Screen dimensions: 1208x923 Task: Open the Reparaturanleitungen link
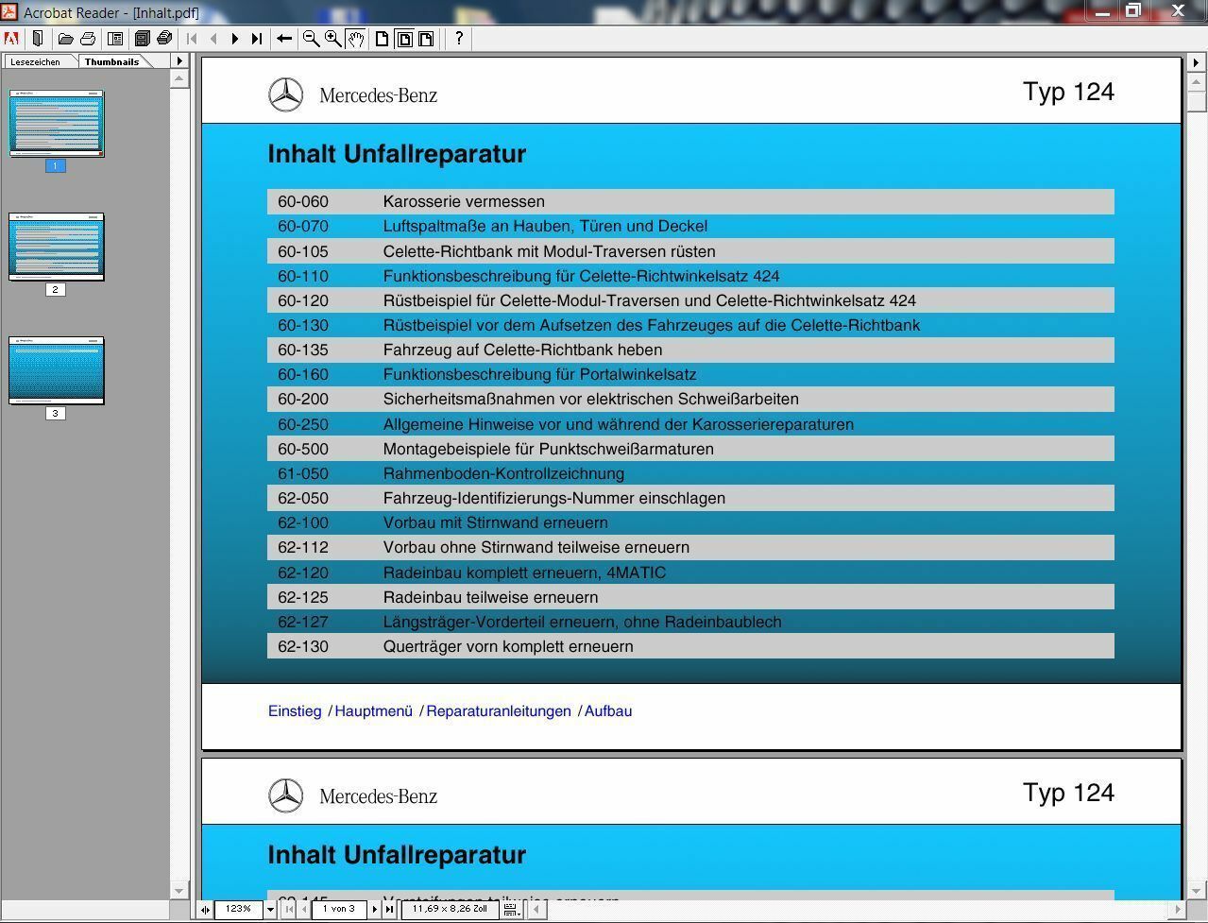(x=499, y=711)
